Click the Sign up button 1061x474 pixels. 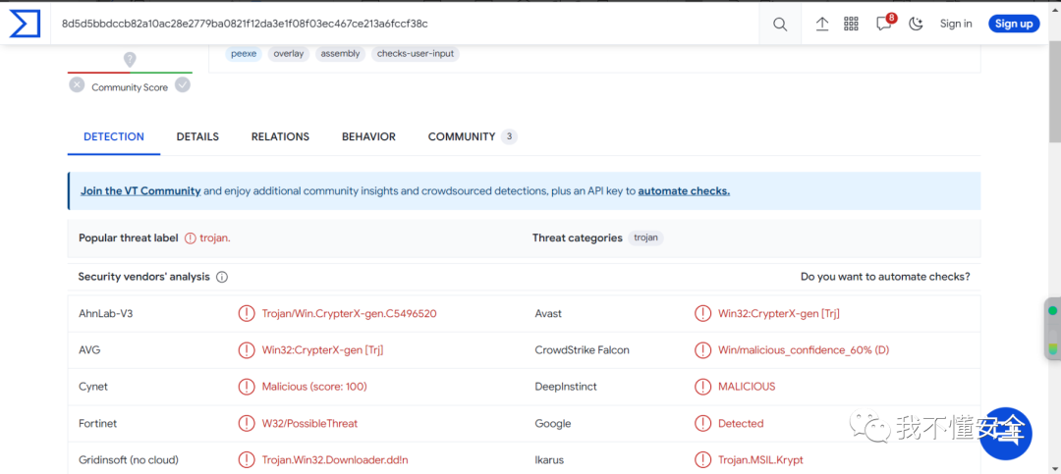point(1013,25)
